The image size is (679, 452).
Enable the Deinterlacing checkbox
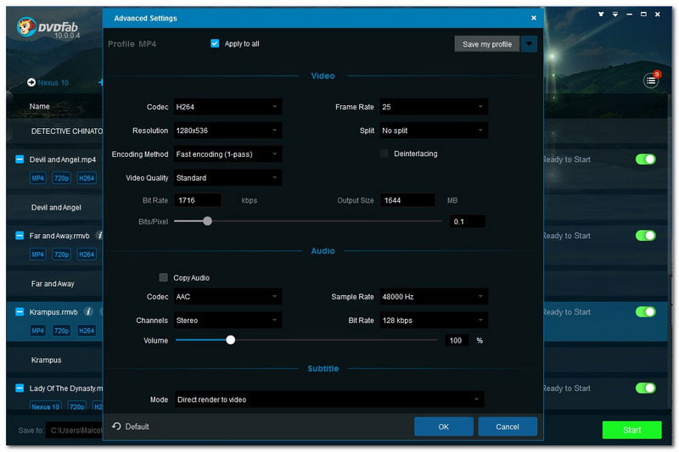tap(384, 153)
